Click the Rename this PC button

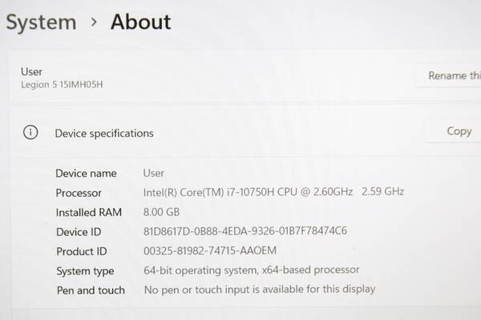pos(449,75)
